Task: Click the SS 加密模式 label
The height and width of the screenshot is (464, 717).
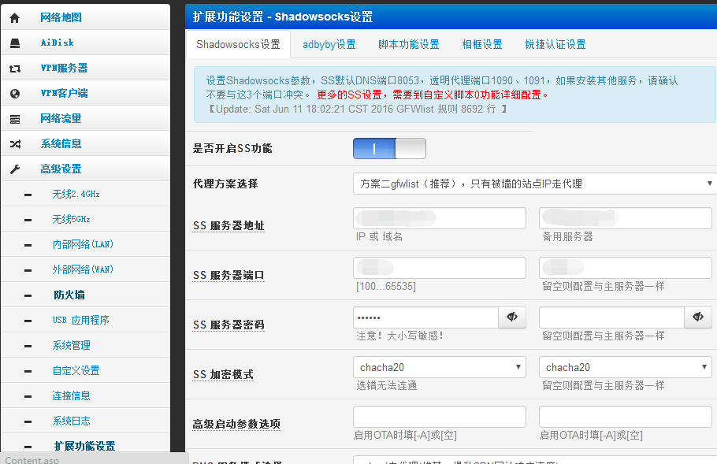Action: pos(223,375)
